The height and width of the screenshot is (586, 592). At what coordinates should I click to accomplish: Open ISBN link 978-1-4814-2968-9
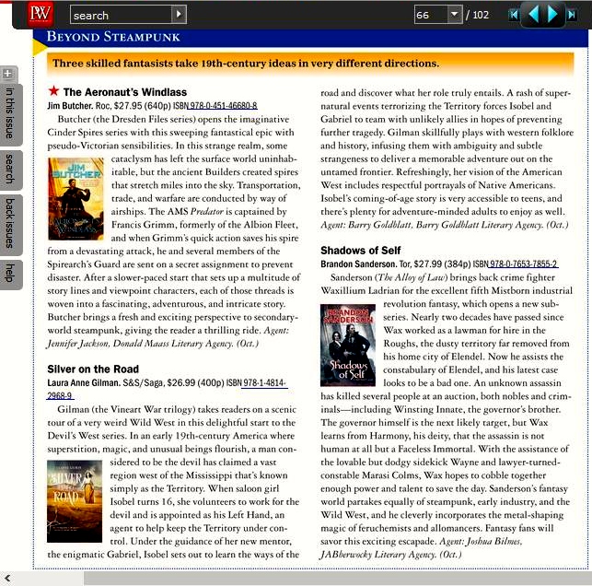pyautogui.click(x=264, y=383)
